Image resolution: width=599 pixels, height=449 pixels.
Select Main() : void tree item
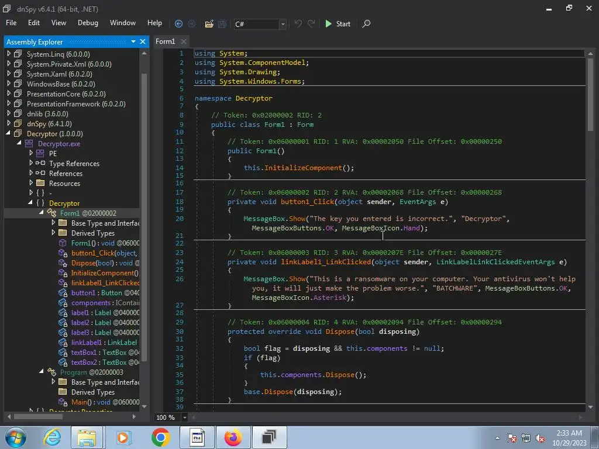(105, 402)
